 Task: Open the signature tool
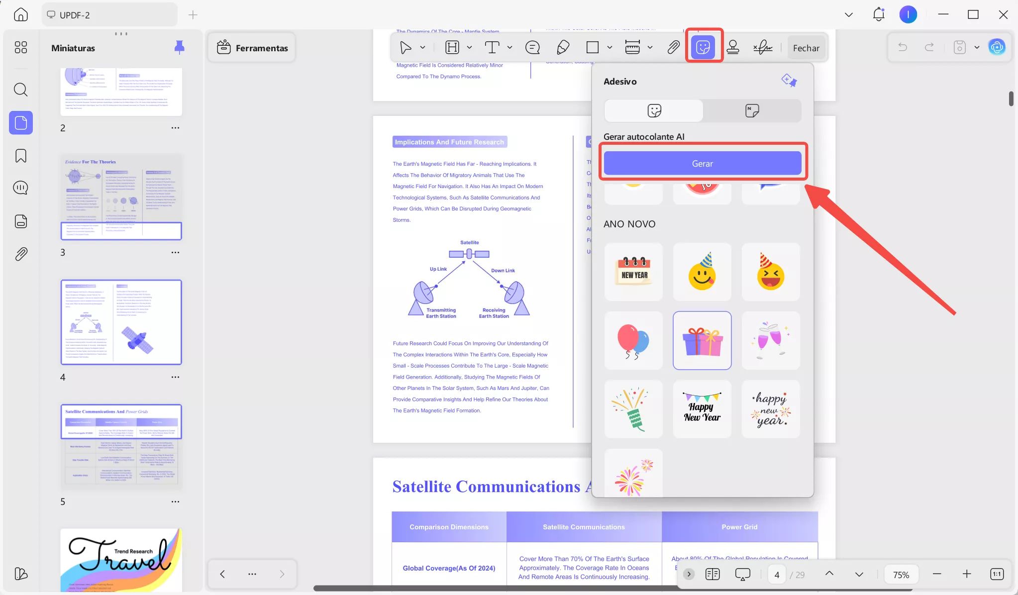coord(762,47)
